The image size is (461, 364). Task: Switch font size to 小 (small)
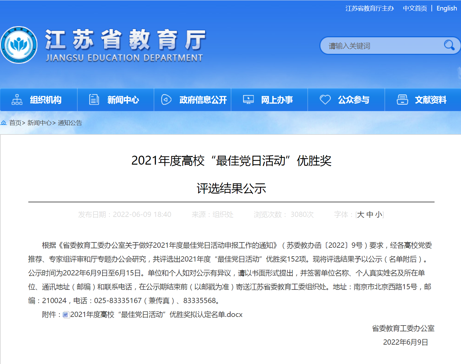[379, 214]
